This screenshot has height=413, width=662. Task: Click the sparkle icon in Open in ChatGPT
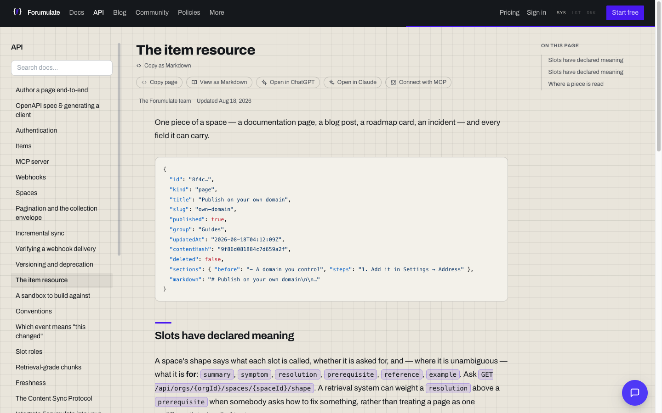coord(264,83)
